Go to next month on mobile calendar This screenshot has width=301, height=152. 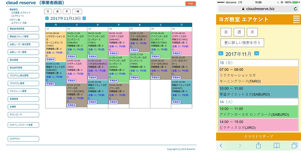tap(257, 53)
